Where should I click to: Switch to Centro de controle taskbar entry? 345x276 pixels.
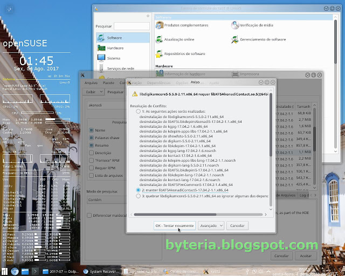pos(181,272)
